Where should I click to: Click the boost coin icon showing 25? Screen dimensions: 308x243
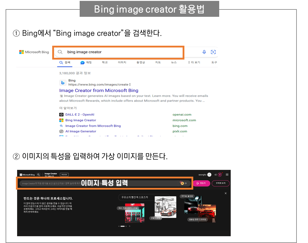pos(182,183)
